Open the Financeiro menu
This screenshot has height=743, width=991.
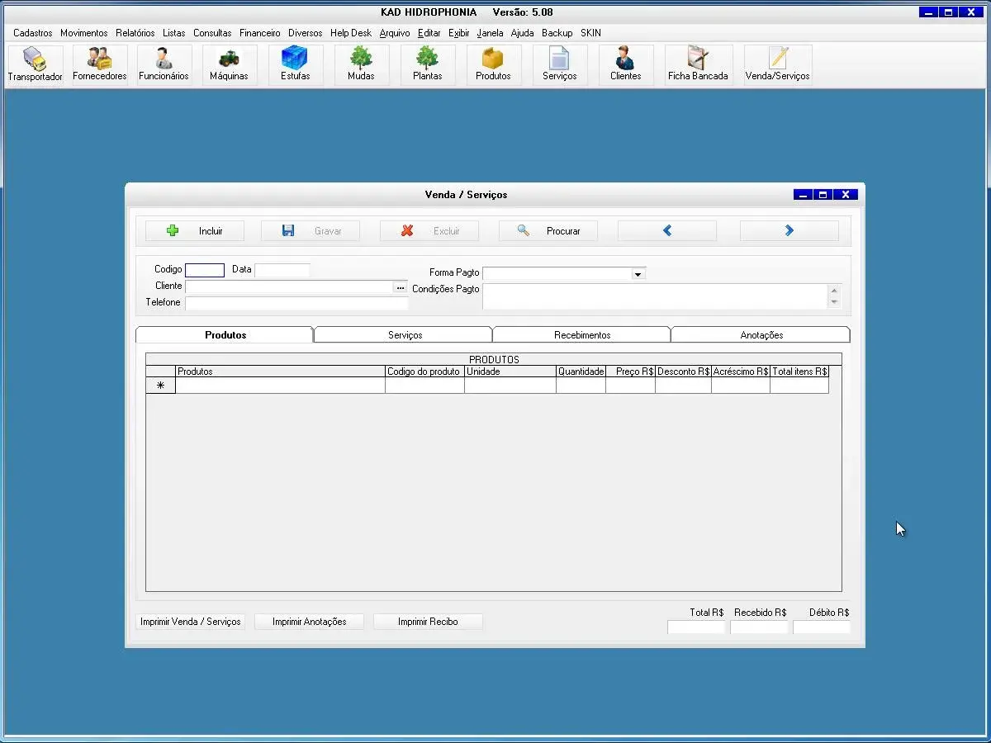260,33
